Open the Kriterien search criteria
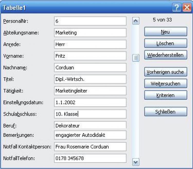 165,95
